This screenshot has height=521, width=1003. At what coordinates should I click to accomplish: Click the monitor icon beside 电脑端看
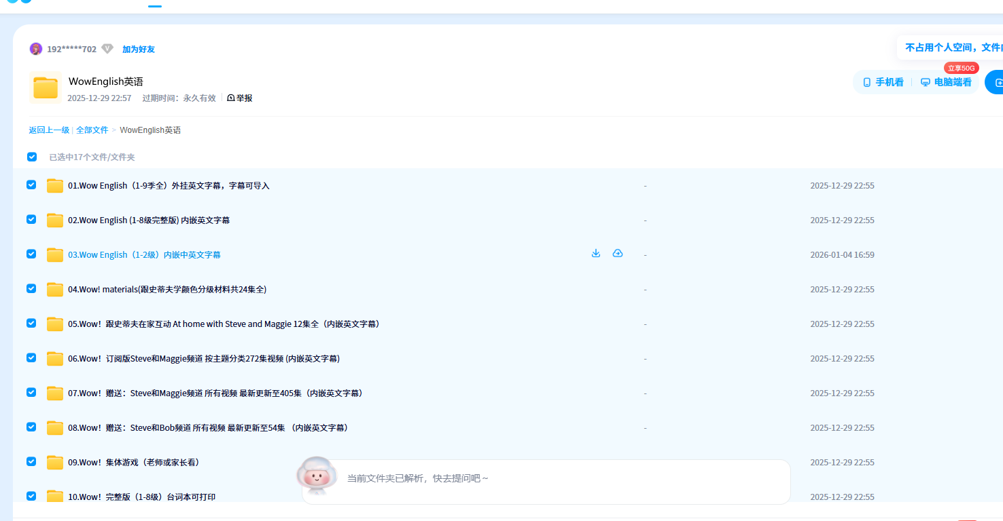click(926, 82)
